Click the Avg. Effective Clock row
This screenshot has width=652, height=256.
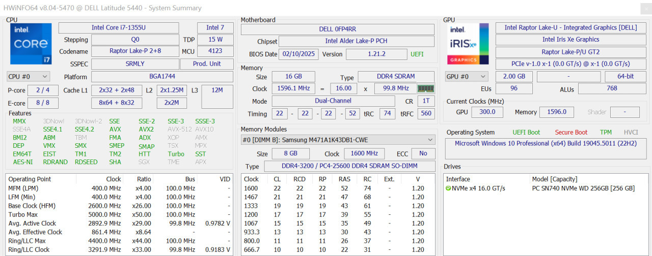click(x=119, y=232)
